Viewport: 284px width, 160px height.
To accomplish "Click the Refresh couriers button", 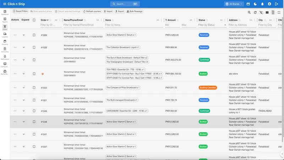I will coord(92,11).
